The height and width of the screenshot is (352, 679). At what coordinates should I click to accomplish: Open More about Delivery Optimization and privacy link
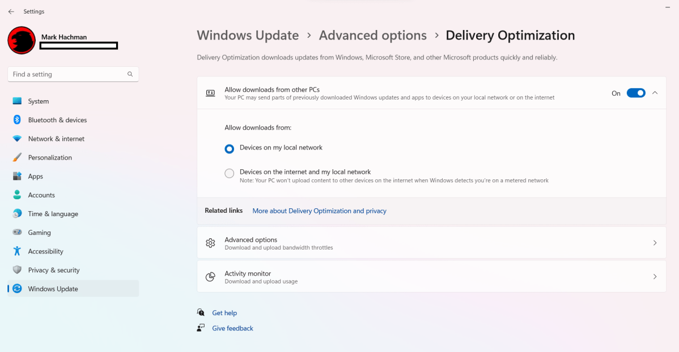pyautogui.click(x=319, y=211)
